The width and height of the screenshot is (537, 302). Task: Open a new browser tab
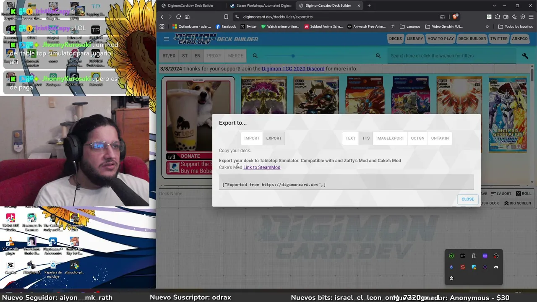(x=369, y=5)
